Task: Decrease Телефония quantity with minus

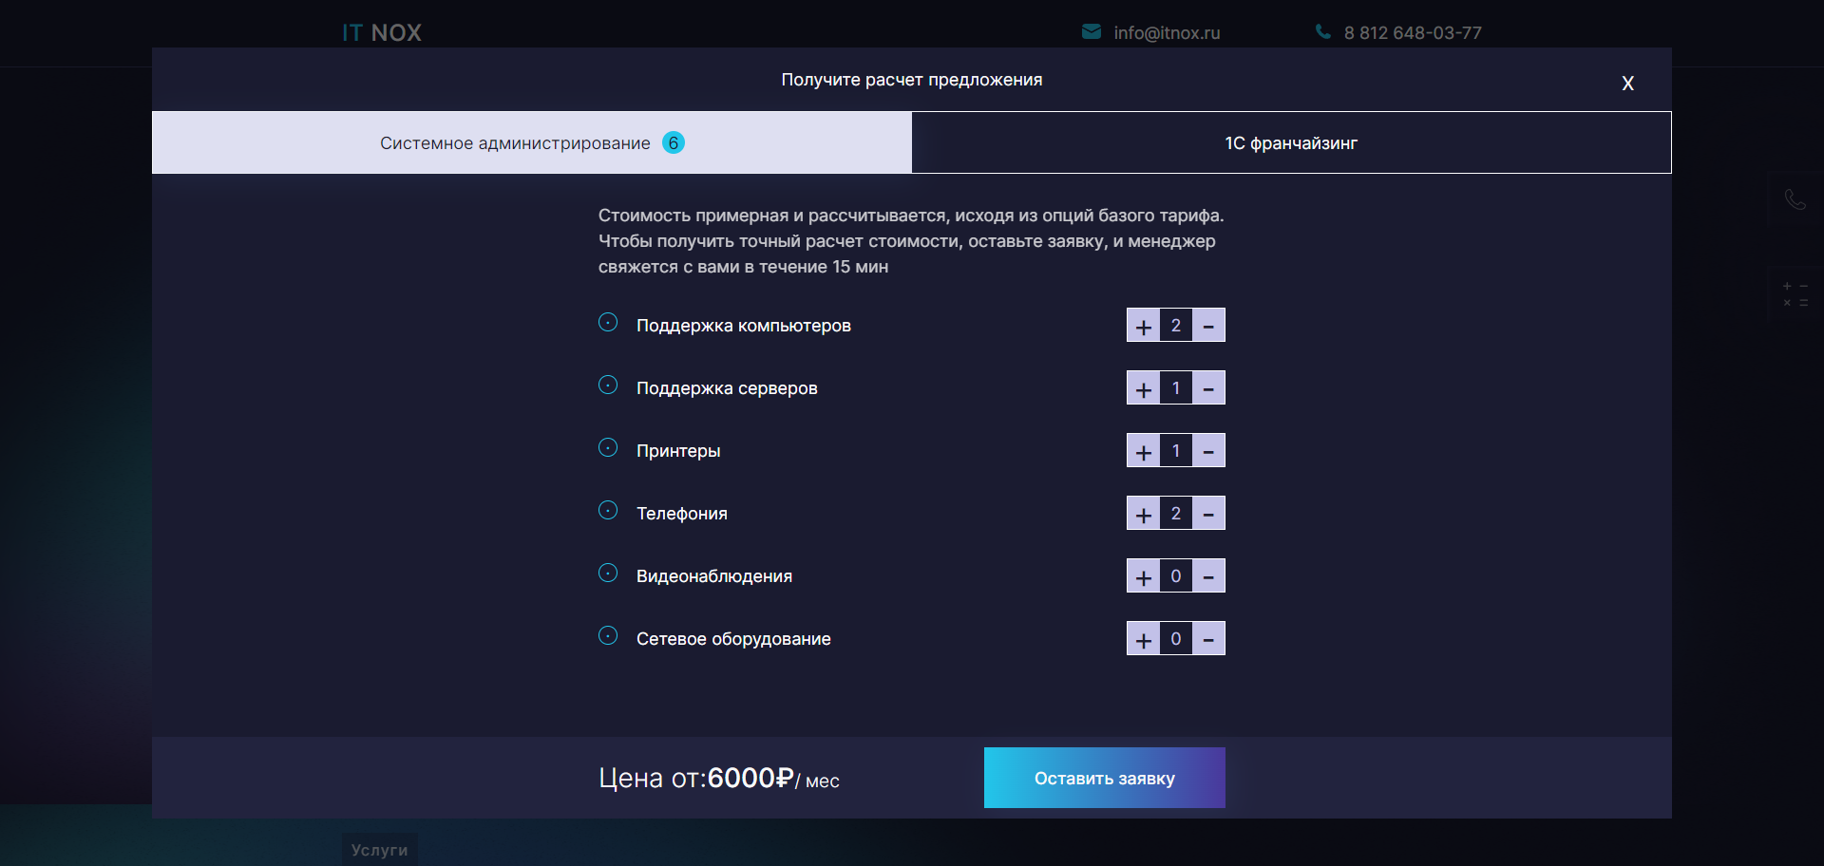Action: pos(1208,513)
